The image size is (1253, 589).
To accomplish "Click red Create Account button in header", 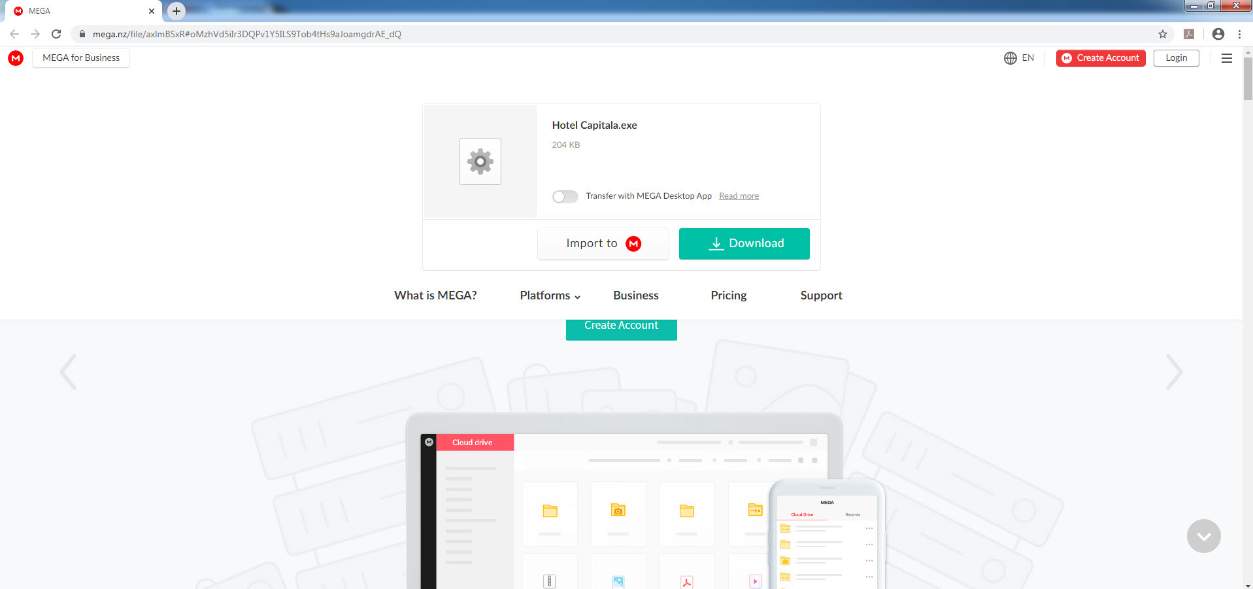I will (1101, 58).
